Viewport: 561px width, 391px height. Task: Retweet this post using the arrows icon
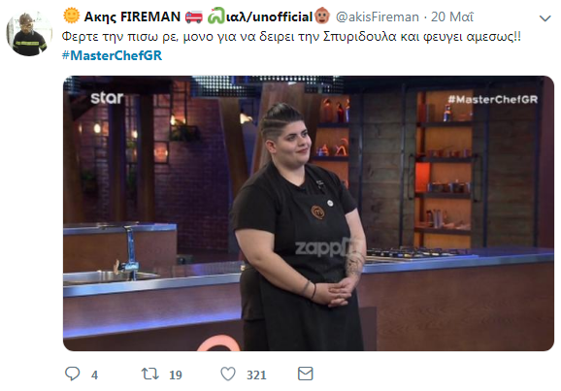150,374
